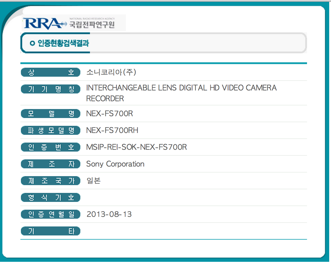Select model name NEX-FS700R
Viewport: 331px width, 263px height.
click(x=109, y=114)
